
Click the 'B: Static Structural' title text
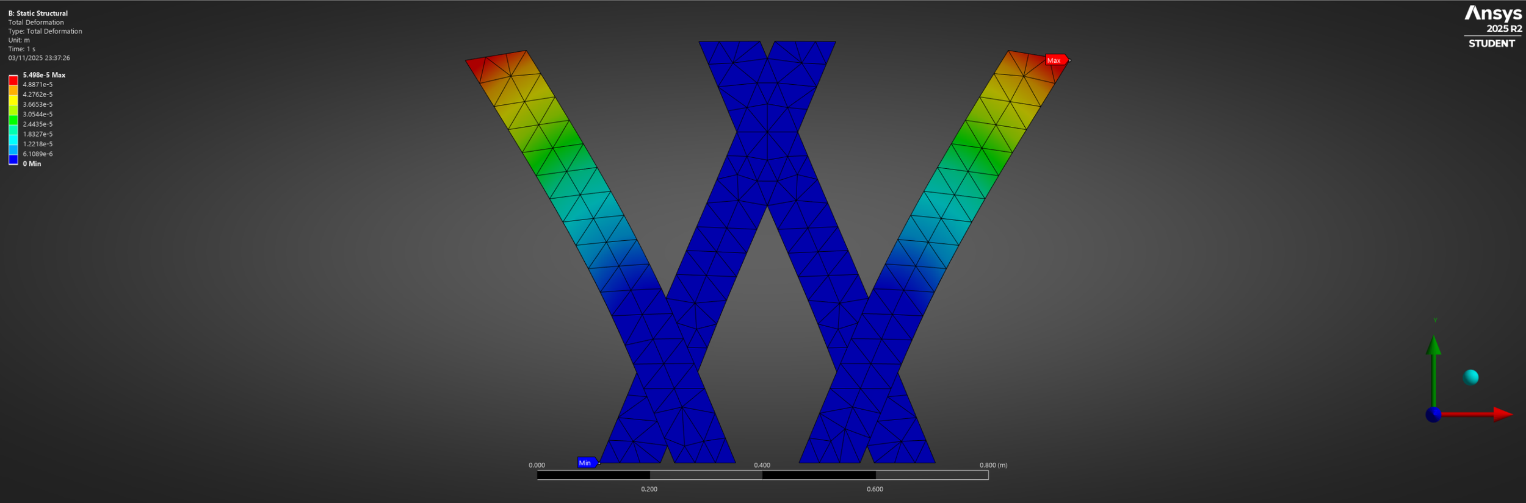click(38, 13)
